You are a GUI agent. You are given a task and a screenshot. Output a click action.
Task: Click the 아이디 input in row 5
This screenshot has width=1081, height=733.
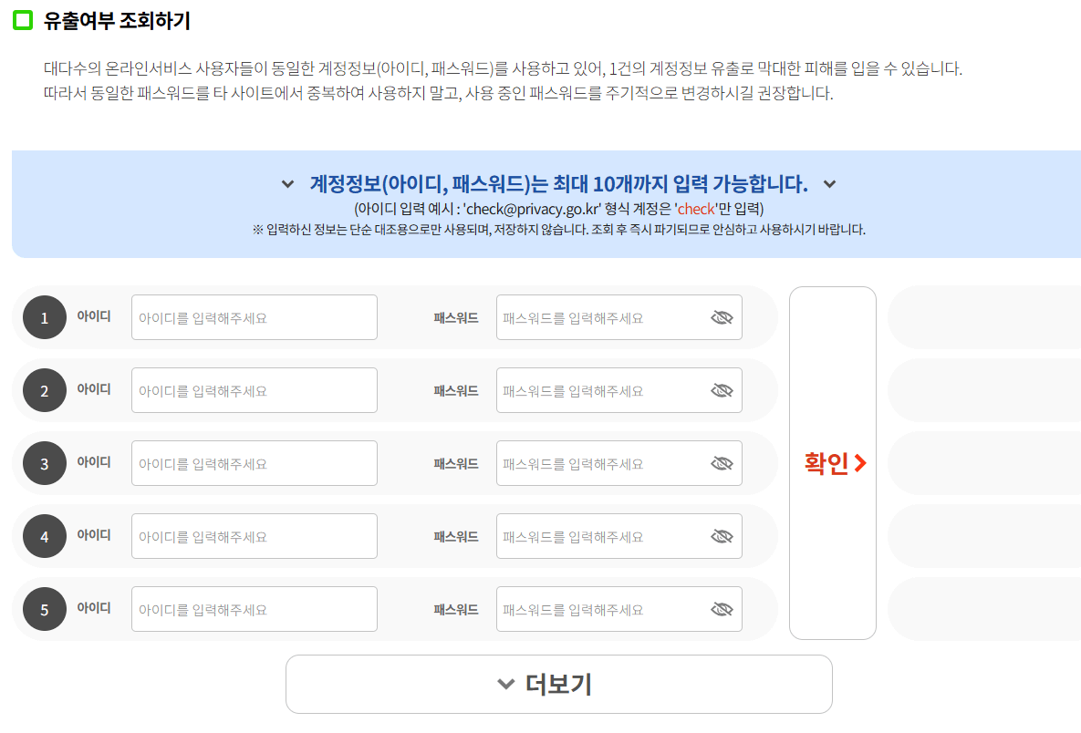[x=255, y=610]
